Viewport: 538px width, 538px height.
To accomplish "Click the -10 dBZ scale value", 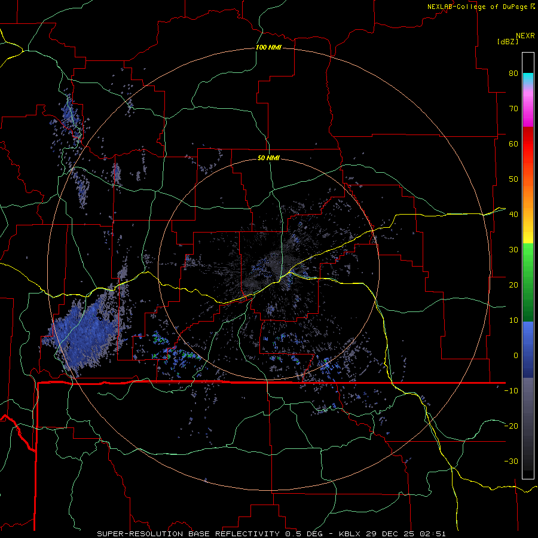I will pos(511,391).
